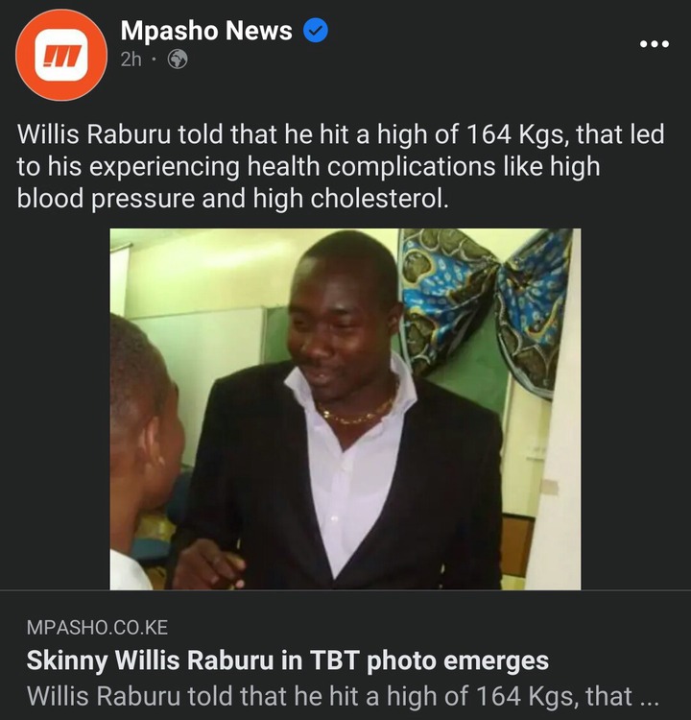Open the Mpasho News page name
Screen dimensions: 691x720
206,31
